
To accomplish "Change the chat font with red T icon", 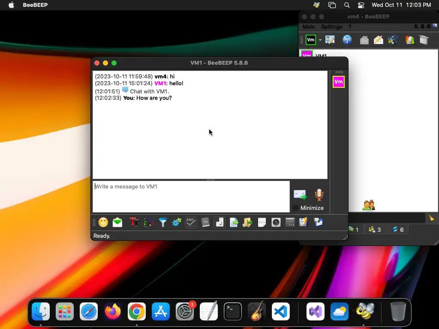I will click(134, 222).
